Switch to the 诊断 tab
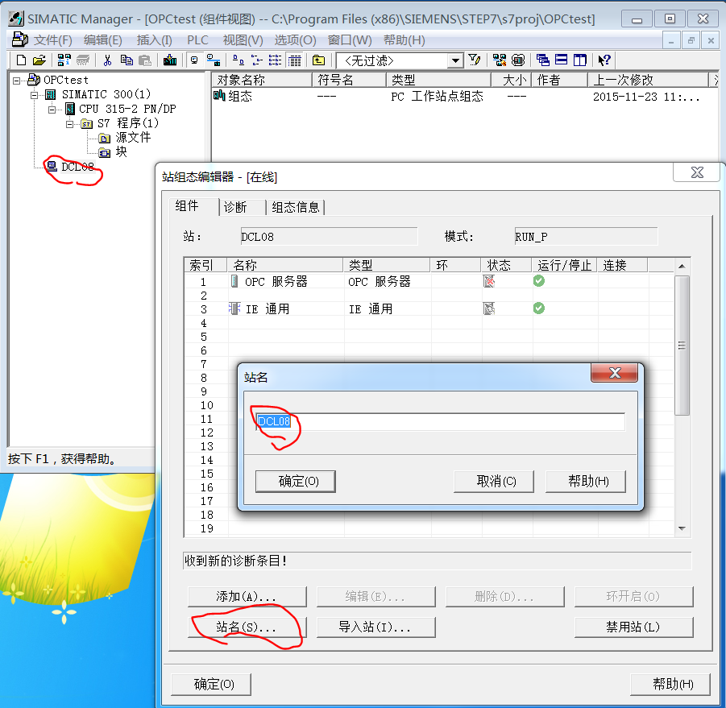Screen dimensions: 726x708 tap(243, 207)
